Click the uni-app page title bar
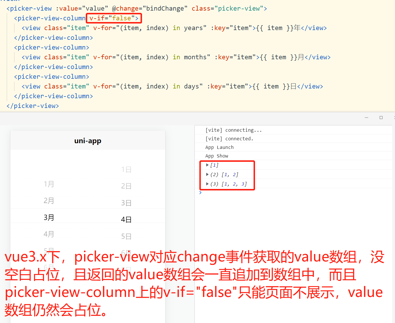395x323 pixels. (x=88, y=141)
